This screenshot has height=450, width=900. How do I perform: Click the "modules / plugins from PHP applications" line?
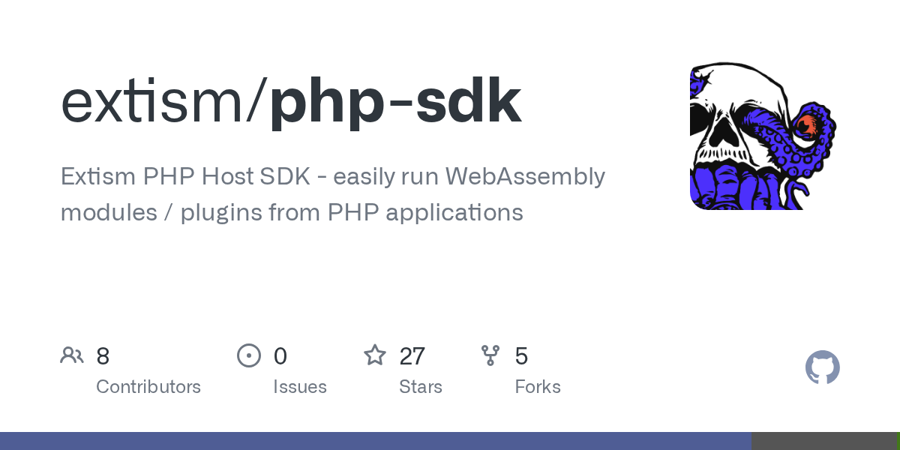click(291, 212)
